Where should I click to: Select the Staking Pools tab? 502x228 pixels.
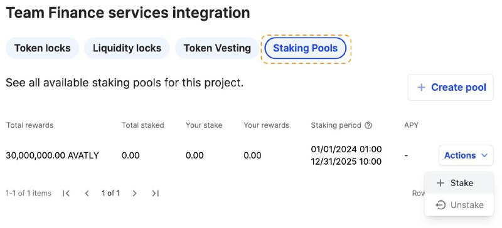point(305,48)
